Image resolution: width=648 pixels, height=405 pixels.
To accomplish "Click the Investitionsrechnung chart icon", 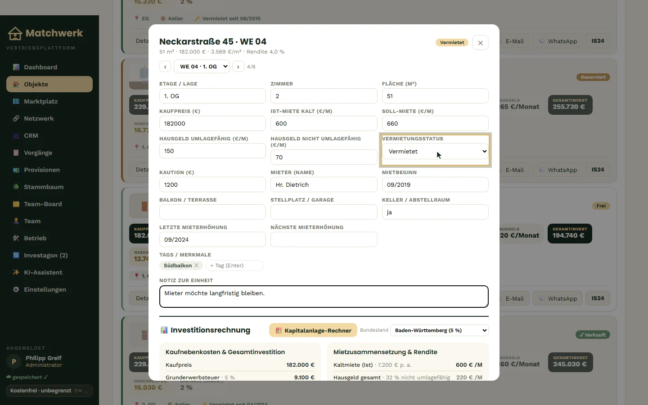I will point(164,330).
